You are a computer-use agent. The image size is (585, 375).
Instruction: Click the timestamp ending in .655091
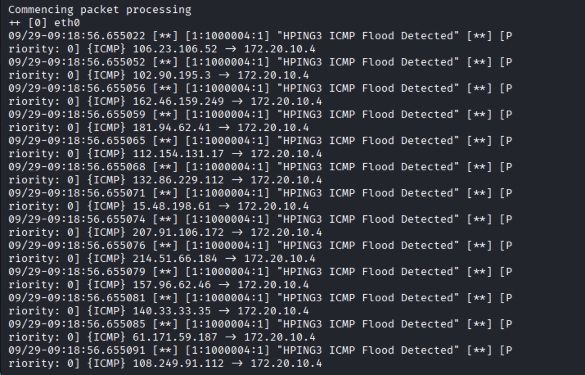click(x=76, y=350)
